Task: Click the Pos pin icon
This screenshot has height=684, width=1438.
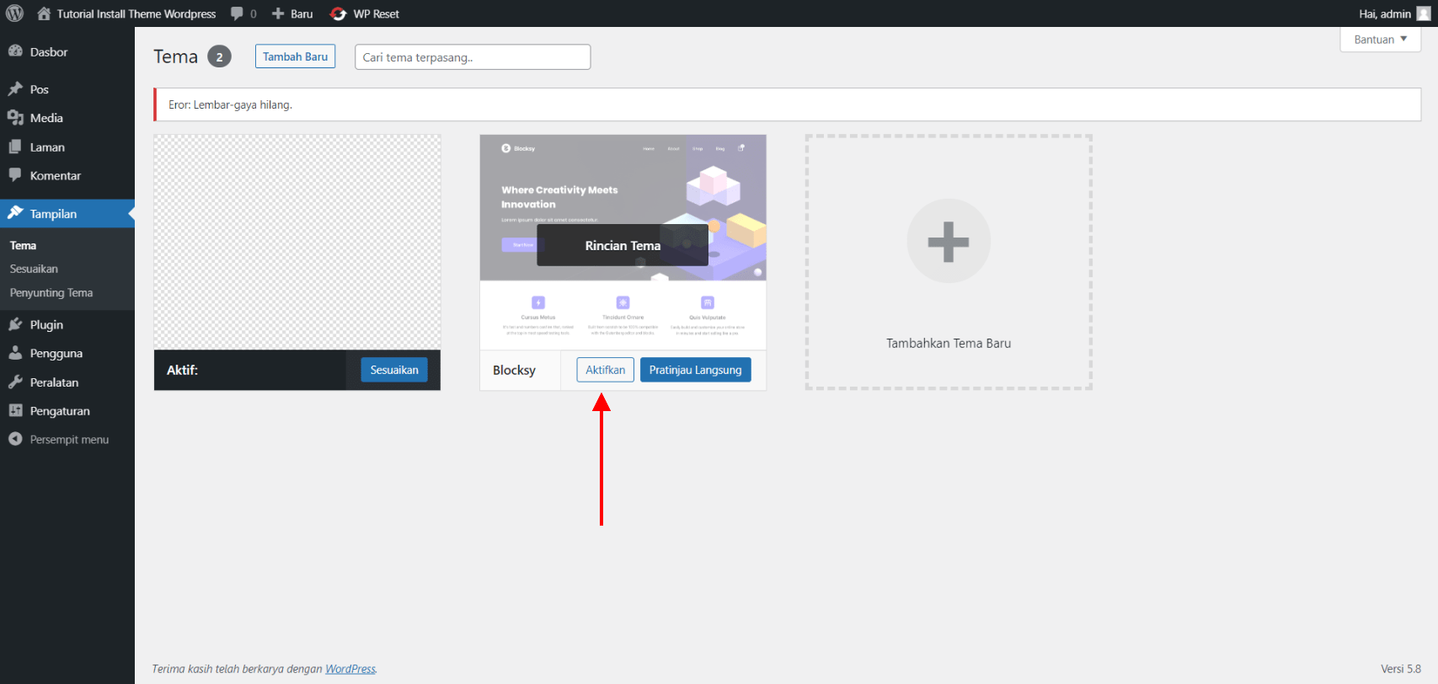Action: coord(15,89)
